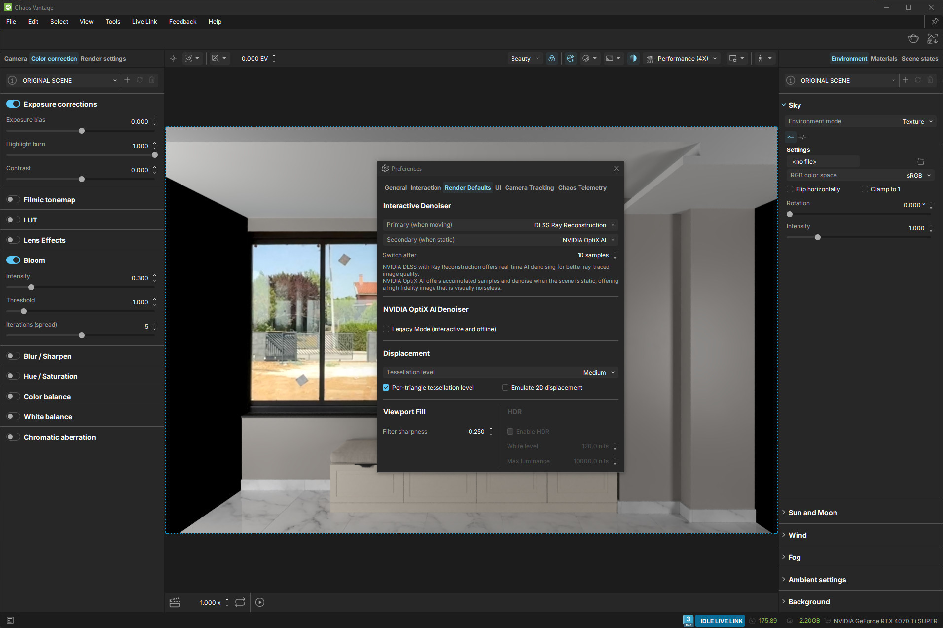This screenshot has height=628, width=943.
Task: Click the animation clapperboard icon
Action: click(175, 602)
